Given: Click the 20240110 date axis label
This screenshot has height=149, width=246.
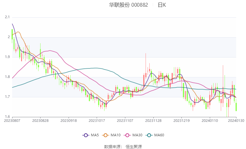Looking at the screenshot, I should click(210, 121).
